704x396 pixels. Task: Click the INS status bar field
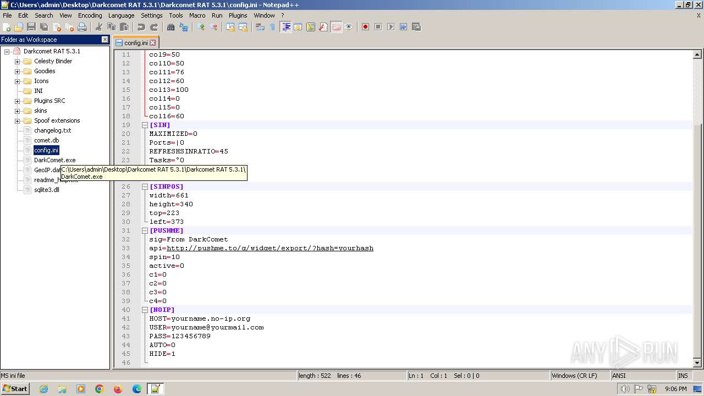[683, 376]
